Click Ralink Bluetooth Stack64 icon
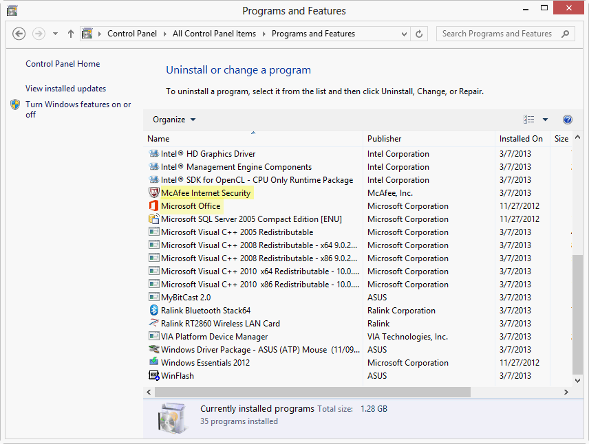 click(154, 311)
